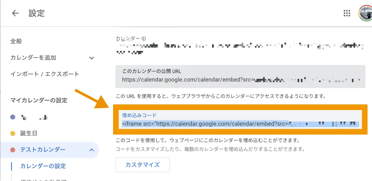
Task: Click the blurred カレンダー ID value
Action: (x=238, y=49)
